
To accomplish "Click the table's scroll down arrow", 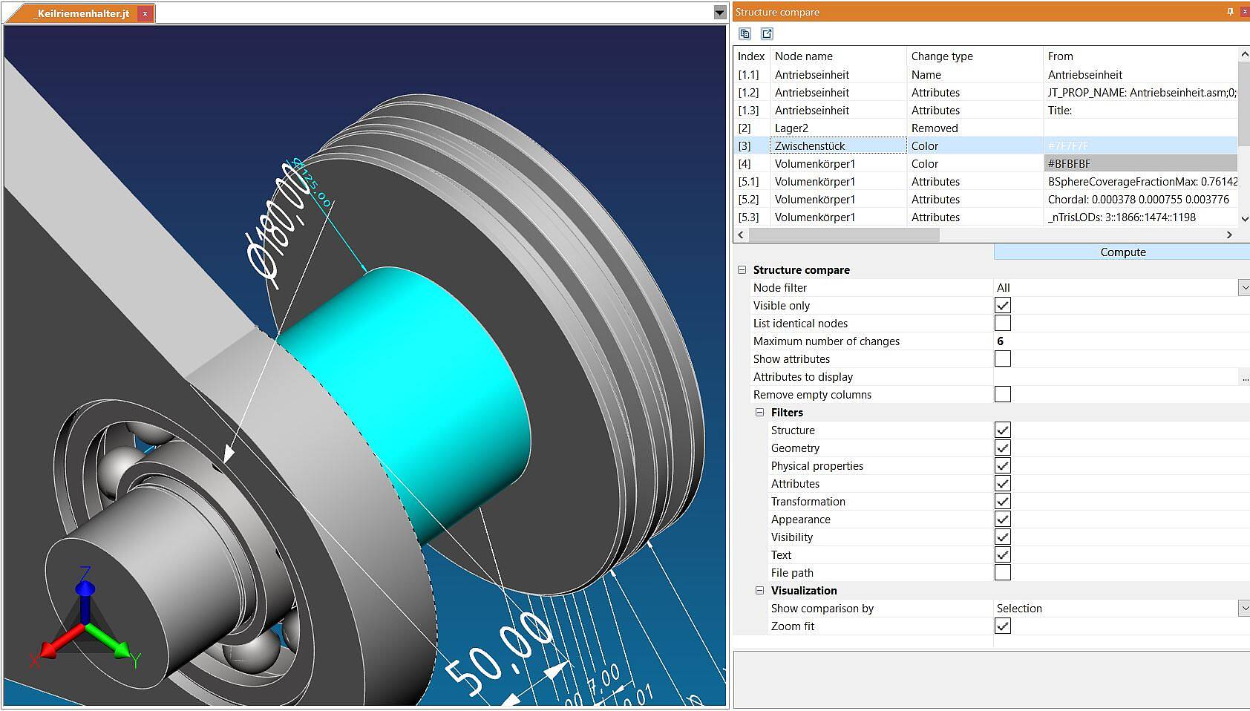I will 1244,219.
